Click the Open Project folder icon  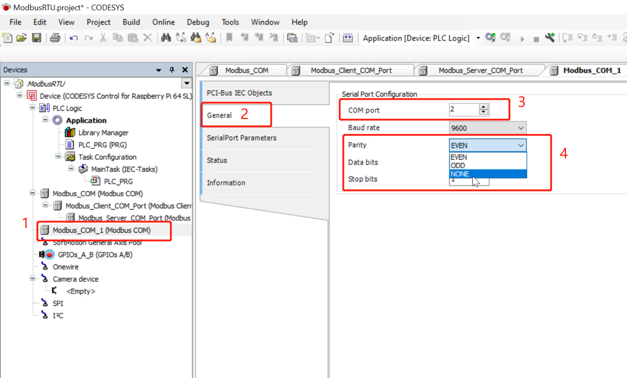[21, 38]
